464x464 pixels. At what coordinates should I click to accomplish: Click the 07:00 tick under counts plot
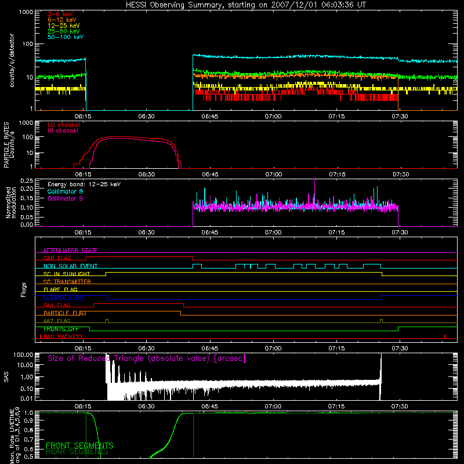[273, 117]
